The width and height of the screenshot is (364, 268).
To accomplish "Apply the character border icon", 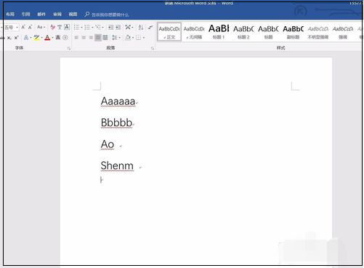I will (x=67, y=27).
